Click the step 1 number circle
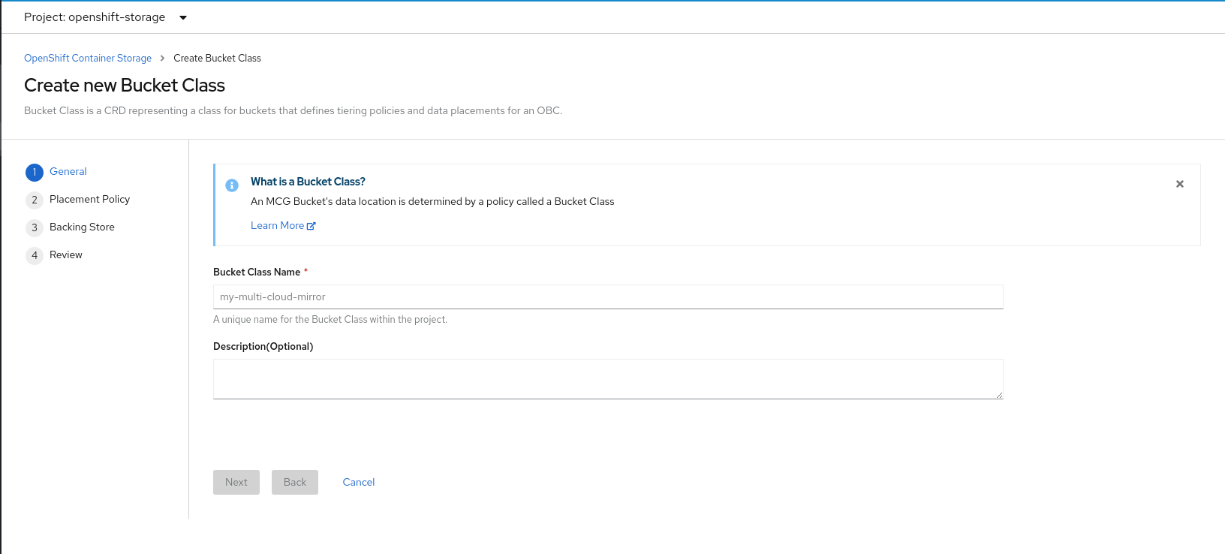The height and width of the screenshot is (554, 1225). [35, 173]
